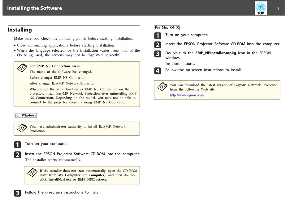Viewport: 294px width, 204px height.
Task: Click the bold "EMP_NPInstaller.mpkg" file name
Action: click(216, 53)
